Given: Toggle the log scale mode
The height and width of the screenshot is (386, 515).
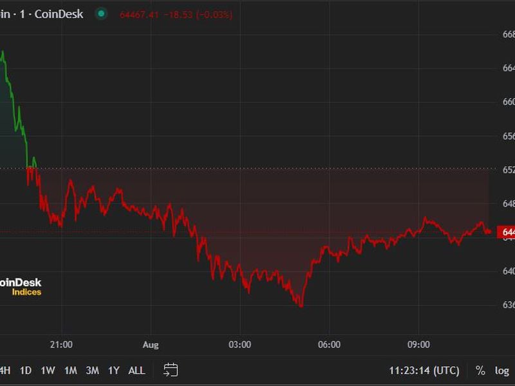Looking at the screenshot, I should tap(501, 371).
